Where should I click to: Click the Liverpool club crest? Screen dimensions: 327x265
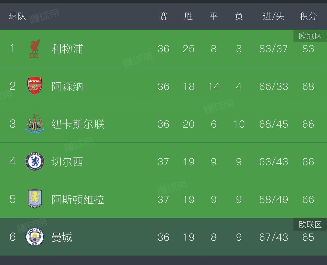pyautogui.click(x=35, y=49)
